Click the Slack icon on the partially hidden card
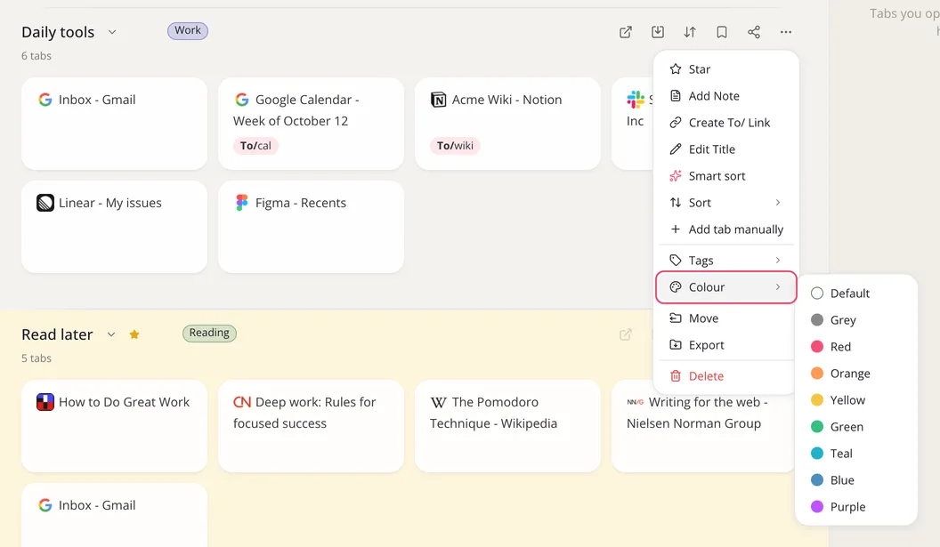The width and height of the screenshot is (940, 547). pyautogui.click(x=636, y=100)
